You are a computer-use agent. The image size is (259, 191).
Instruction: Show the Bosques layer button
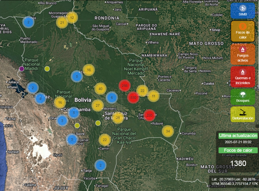243,97
